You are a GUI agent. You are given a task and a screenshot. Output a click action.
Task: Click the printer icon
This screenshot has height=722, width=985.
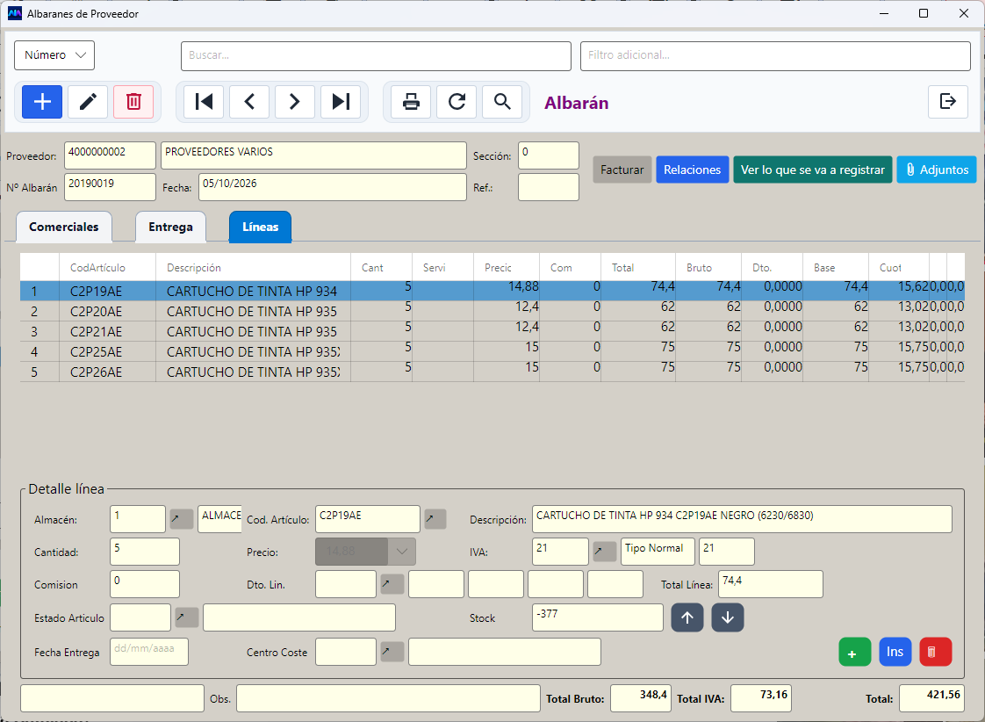411,102
